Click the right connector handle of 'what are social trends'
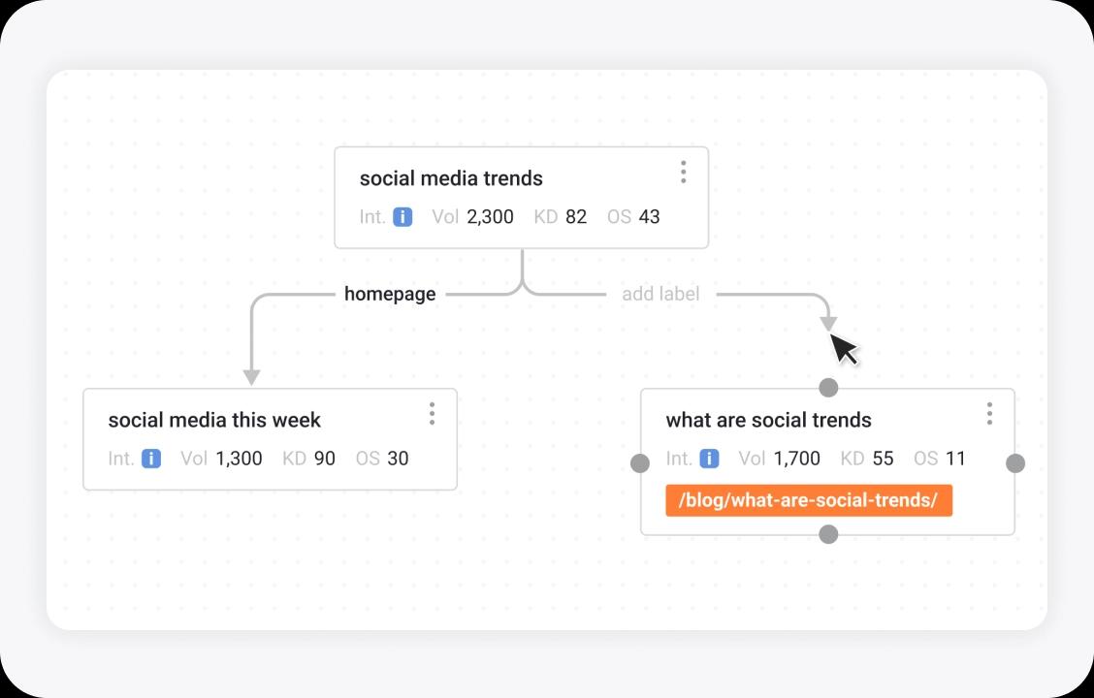Viewport: 1094px width, 698px height. point(1015,463)
